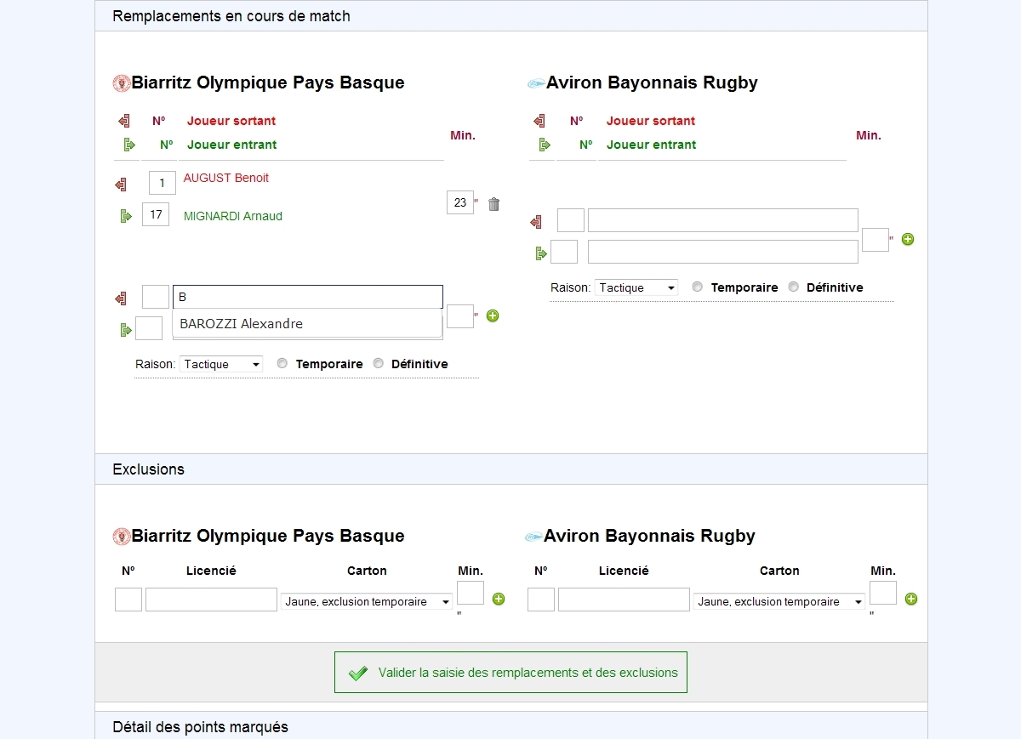Select Temporaire radio for Aviron Bayonnais replacement
This screenshot has height=739, width=1021.
(698, 287)
